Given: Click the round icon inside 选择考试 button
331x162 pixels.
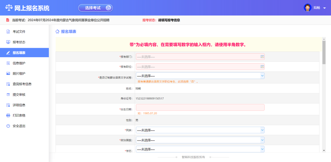Looking at the screenshot, I should [108, 8].
